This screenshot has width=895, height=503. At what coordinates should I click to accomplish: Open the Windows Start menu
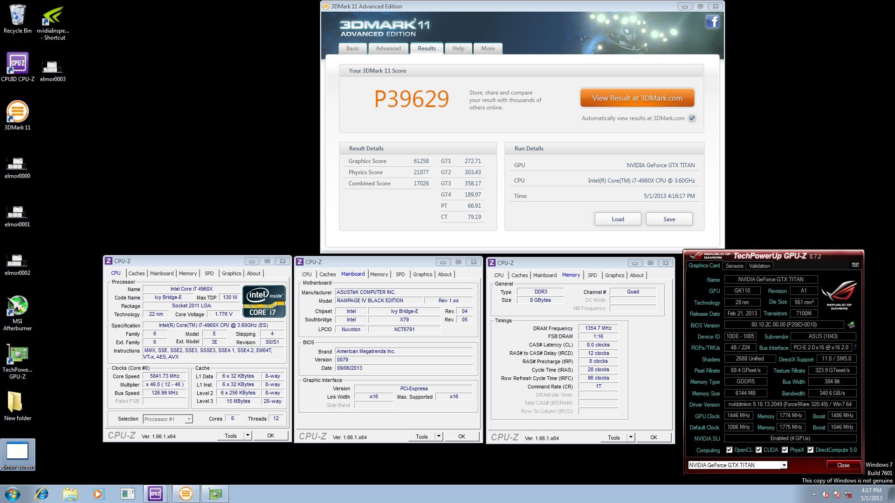13,494
